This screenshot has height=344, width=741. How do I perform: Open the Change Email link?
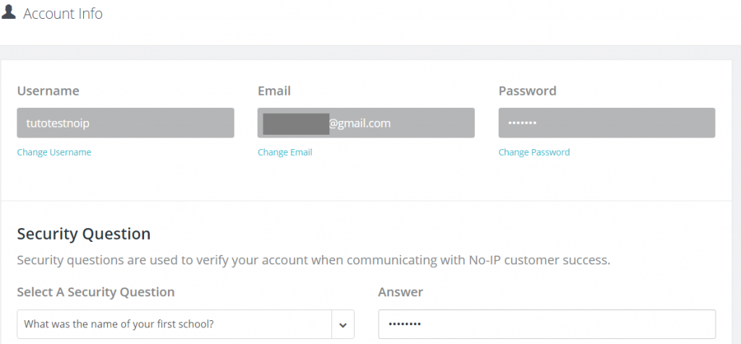285,152
